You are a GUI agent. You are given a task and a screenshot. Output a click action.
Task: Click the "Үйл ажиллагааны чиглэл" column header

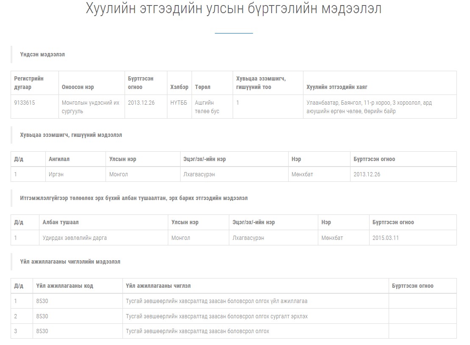(161, 286)
